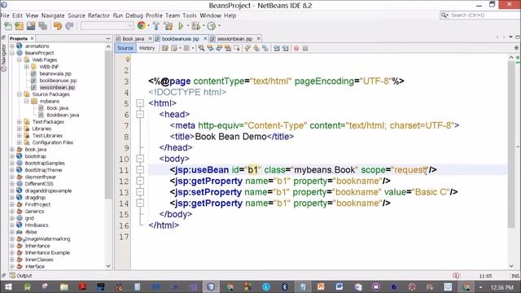Screen dimensions: 521x293
Task: Click the Save All toolbar icon
Action: [43, 26]
